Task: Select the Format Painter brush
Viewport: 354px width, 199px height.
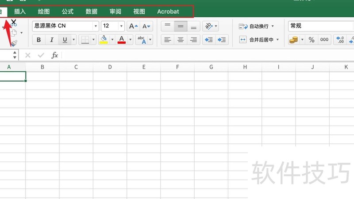Action: point(14,43)
